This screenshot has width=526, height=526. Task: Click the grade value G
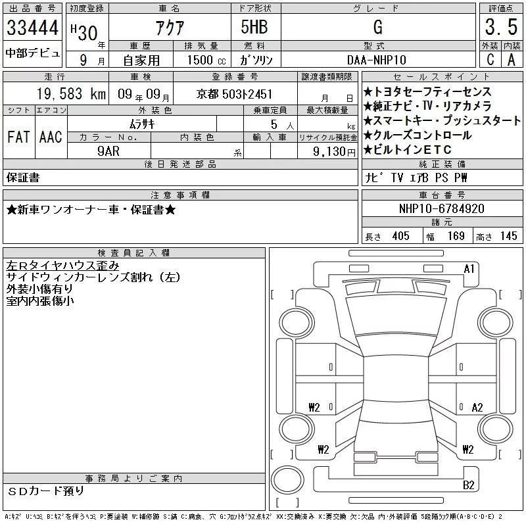[x=378, y=27]
